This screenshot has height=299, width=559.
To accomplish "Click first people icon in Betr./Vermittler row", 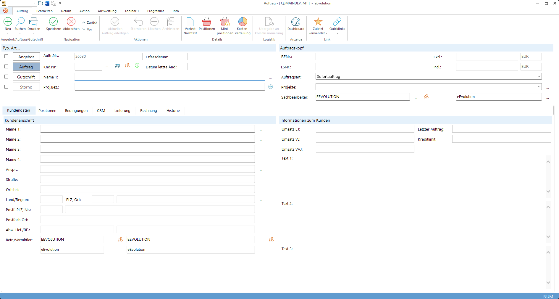I will 120,239.
